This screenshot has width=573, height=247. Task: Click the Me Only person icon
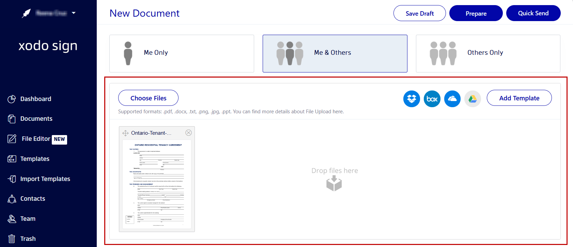[128, 53]
